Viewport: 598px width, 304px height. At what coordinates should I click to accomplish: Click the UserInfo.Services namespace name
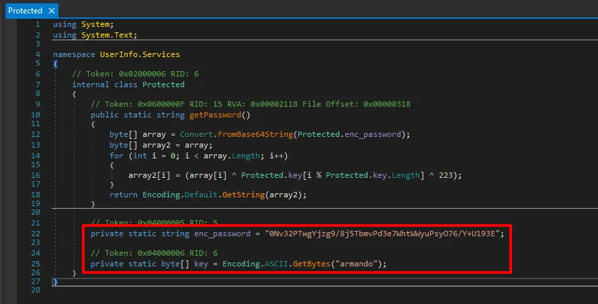pos(140,54)
